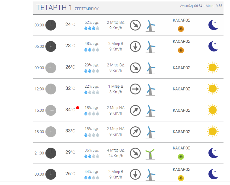Click the yellow mosquito icon at 00:00

click(x=181, y=178)
